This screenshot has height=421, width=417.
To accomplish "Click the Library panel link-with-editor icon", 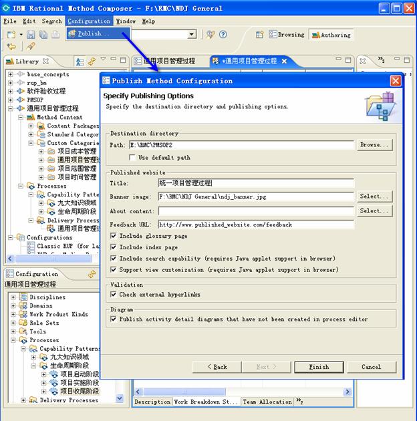I will pos(92,61).
